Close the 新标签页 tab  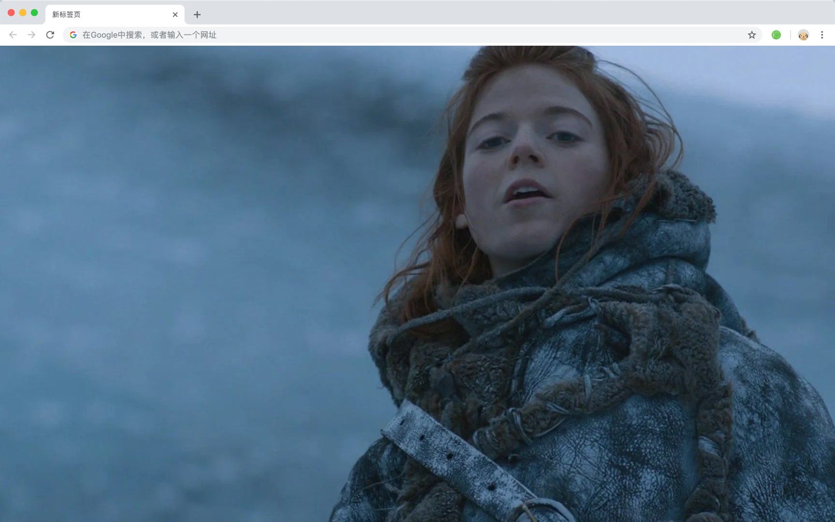coord(175,14)
